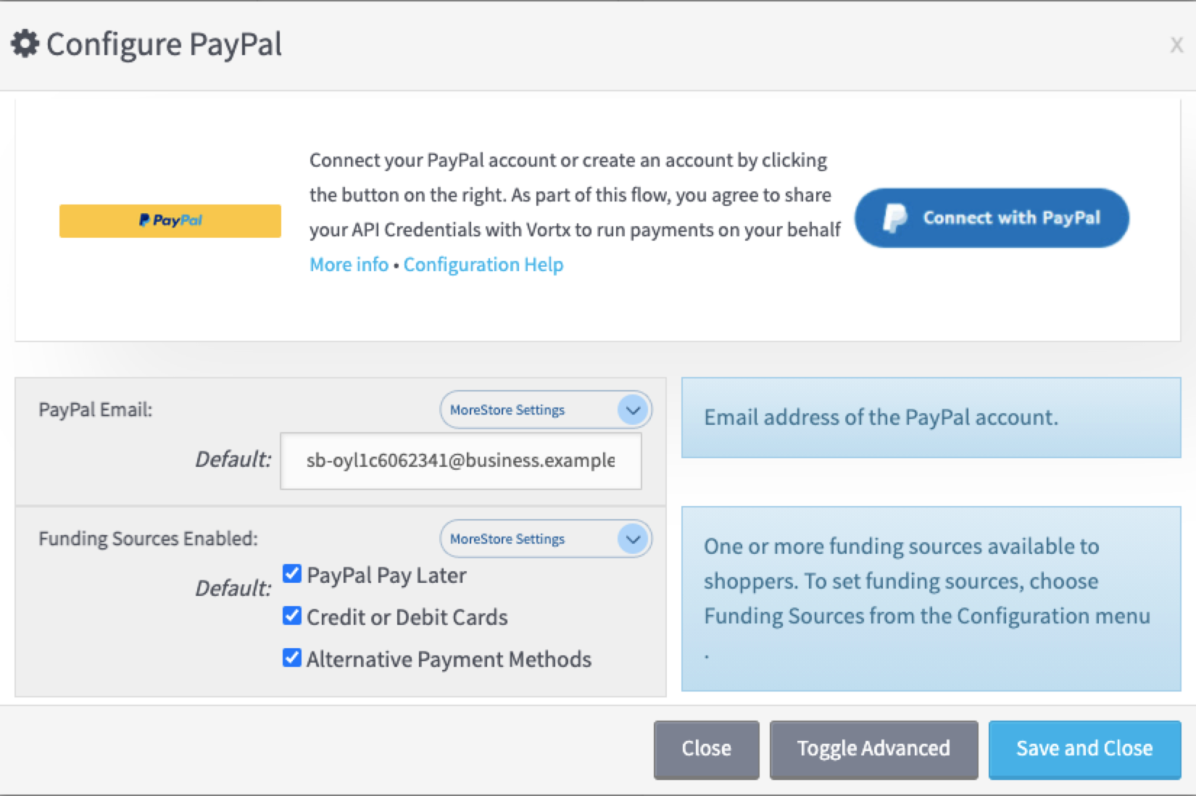Viewport: 1196px width, 796px height.
Task: Click the funding sources help description box
Action: 931,599
